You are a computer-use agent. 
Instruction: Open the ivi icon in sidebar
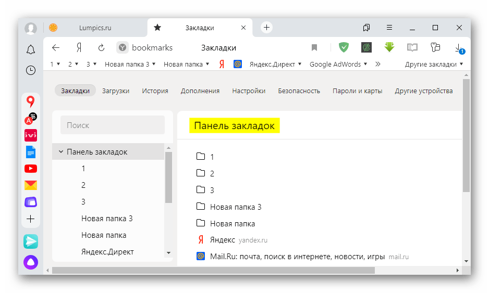[x=31, y=135]
